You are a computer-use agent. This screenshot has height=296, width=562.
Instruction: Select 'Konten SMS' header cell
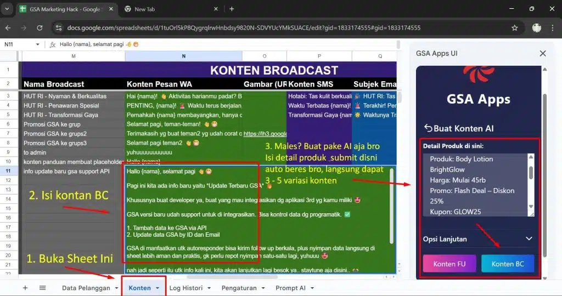[319, 84]
